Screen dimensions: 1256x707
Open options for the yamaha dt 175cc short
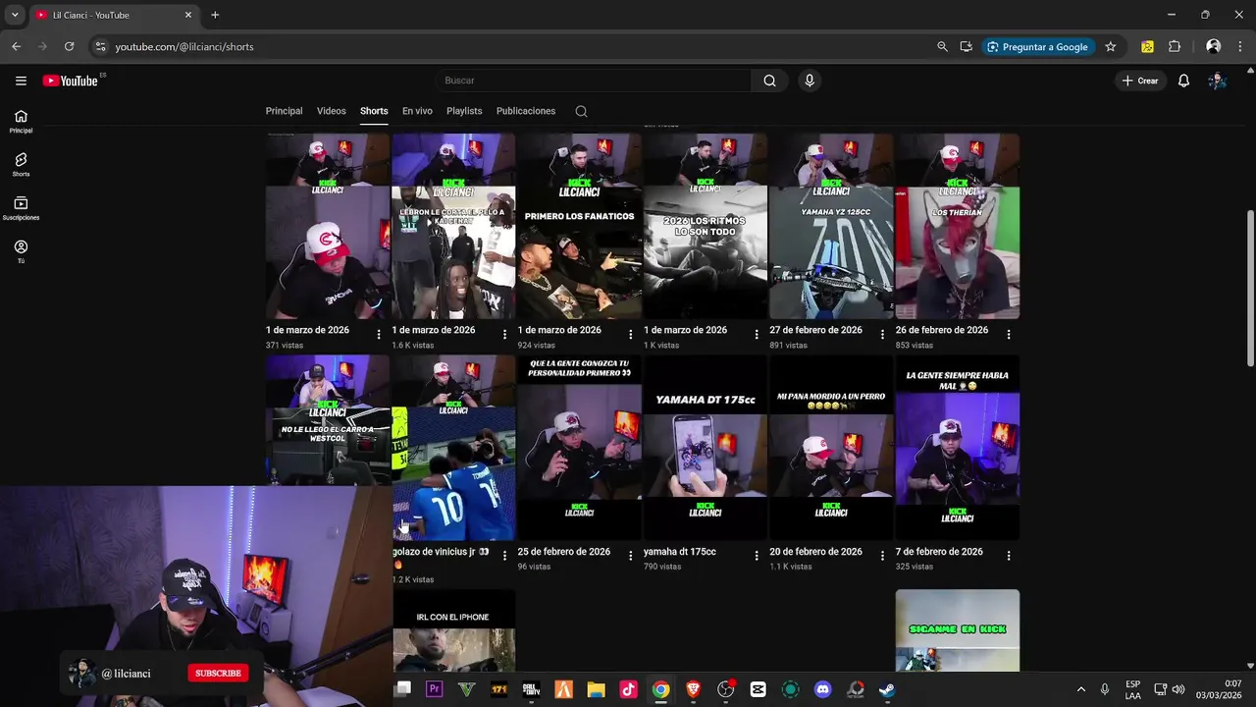(757, 556)
